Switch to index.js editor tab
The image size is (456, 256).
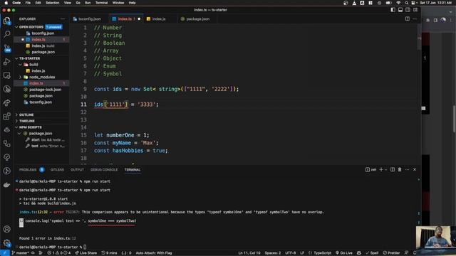[x=159, y=19]
